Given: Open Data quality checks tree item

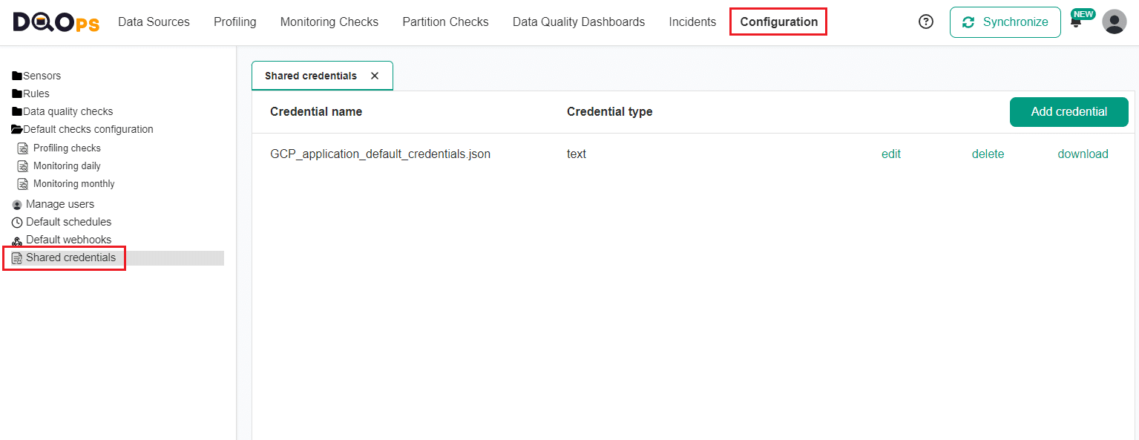Looking at the screenshot, I should click(68, 111).
